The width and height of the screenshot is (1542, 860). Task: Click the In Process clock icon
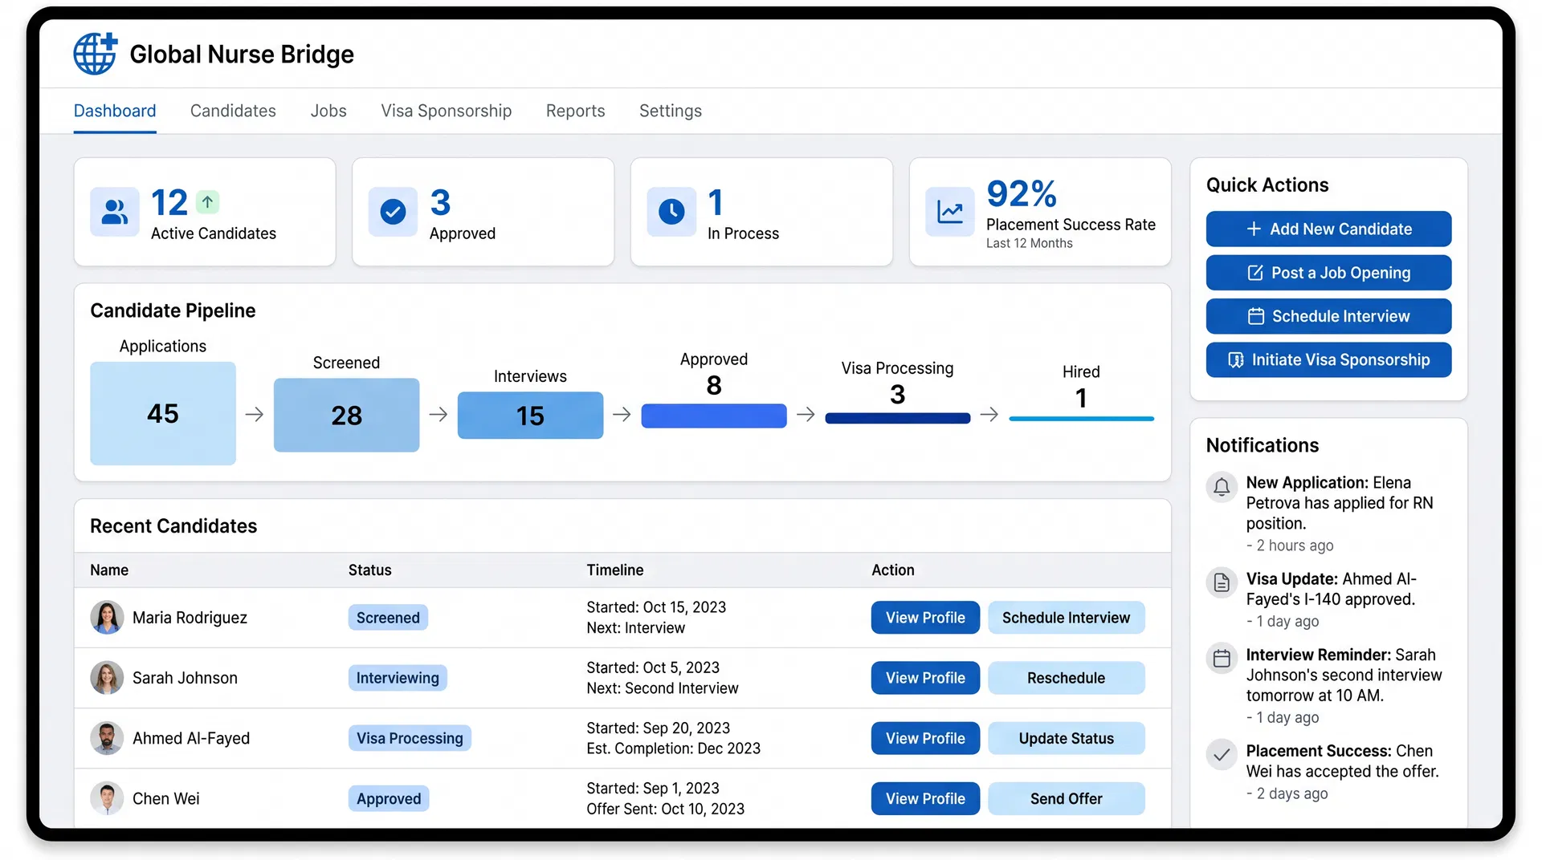click(671, 212)
